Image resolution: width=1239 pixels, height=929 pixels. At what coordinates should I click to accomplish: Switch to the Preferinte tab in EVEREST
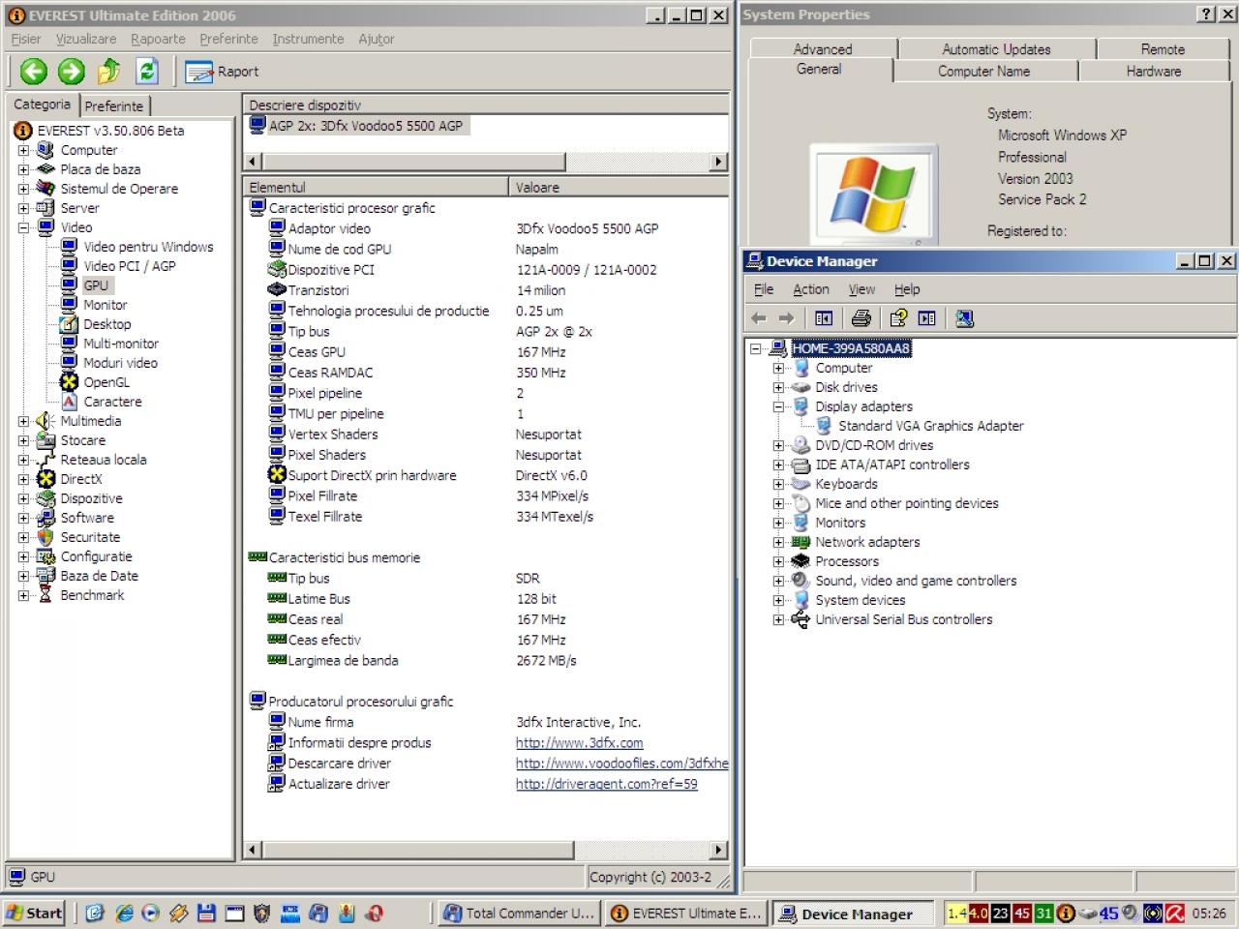[x=114, y=106]
